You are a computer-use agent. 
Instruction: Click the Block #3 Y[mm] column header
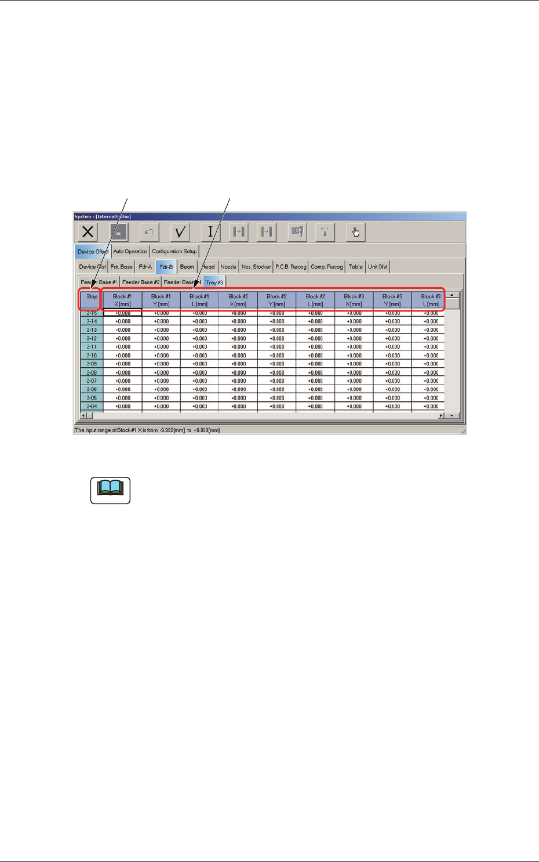[392, 300]
